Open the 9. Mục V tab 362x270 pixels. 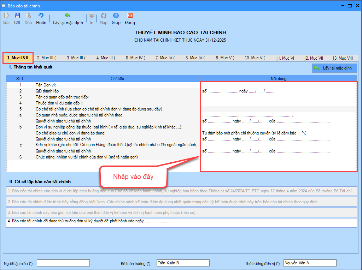click(x=226, y=58)
